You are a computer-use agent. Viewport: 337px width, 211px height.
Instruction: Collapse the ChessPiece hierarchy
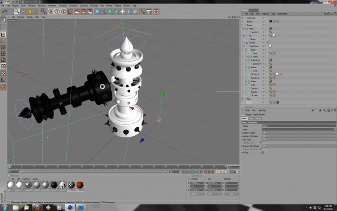click(x=244, y=46)
